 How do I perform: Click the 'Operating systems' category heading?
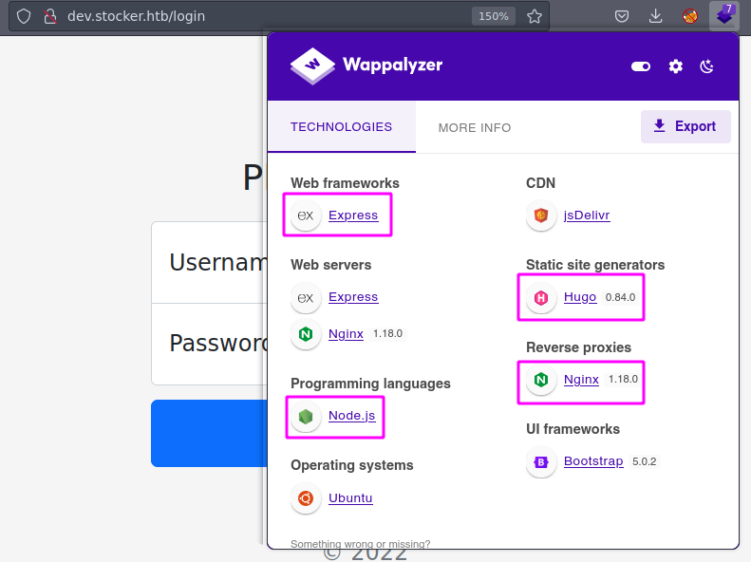tap(352, 465)
